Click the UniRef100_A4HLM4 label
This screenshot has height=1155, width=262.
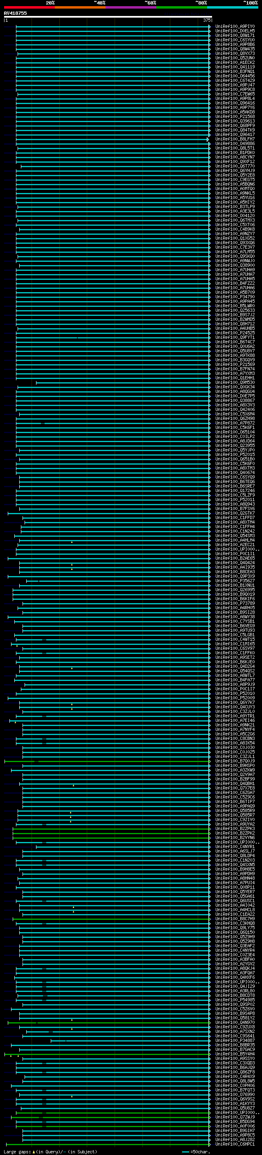[235, 540]
